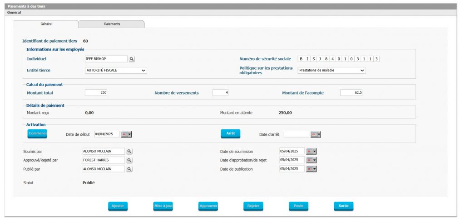This screenshot has width=465, height=219.
Task: Click the lookup icon beside Soumis par
Action: 129,151
